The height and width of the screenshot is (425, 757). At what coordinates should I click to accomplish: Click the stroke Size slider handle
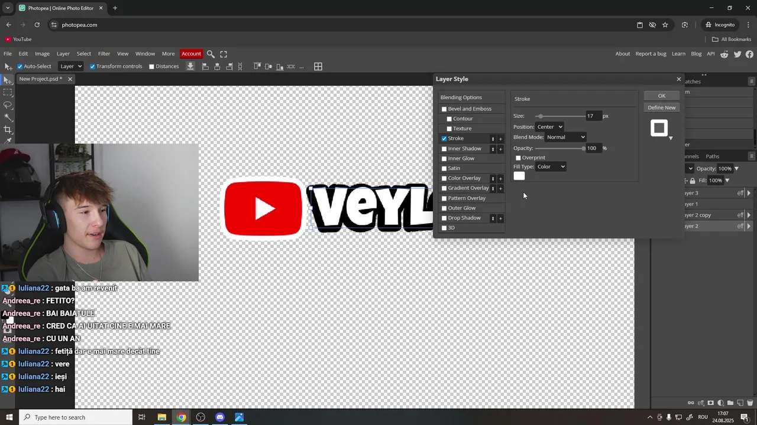click(x=540, y=116)
